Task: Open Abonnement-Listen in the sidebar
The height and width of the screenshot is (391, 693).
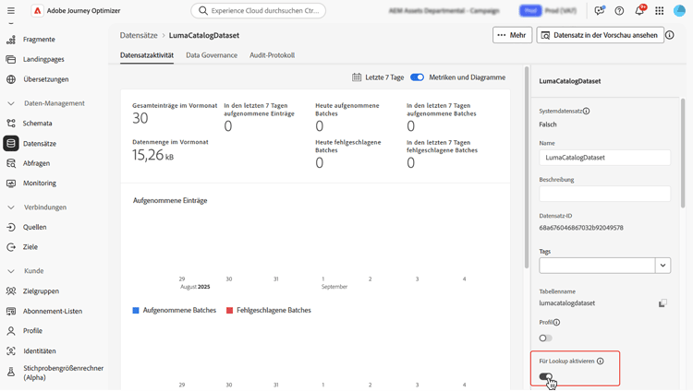Action: pyautogui.click(x=53, y=311)
